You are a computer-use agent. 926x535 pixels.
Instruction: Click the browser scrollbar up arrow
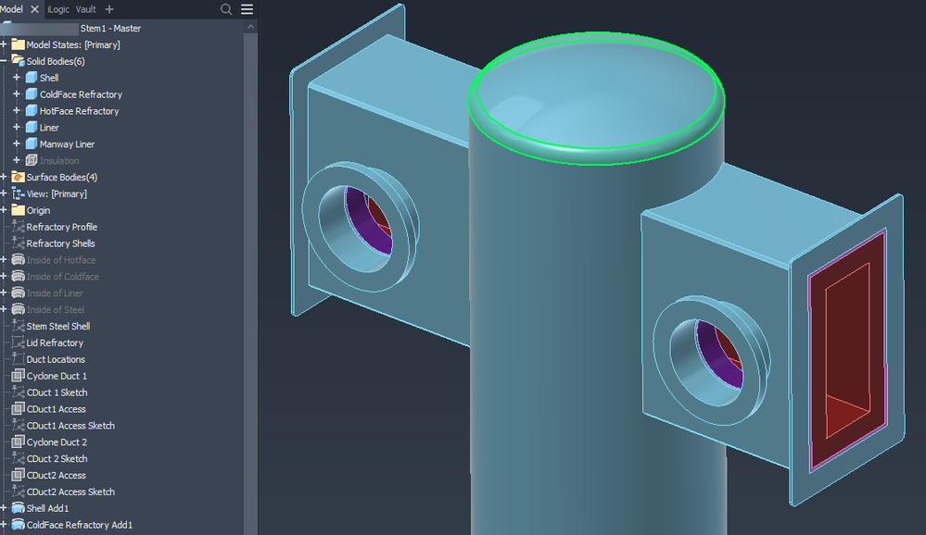pos(250,27)
